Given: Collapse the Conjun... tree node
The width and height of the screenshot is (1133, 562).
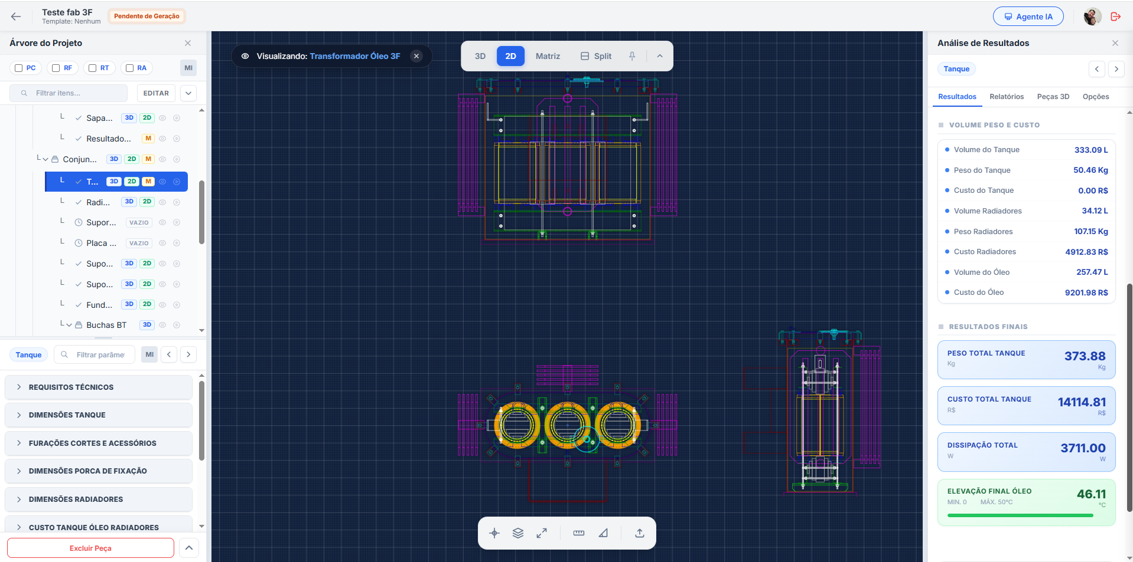Looking at the screenshot, I should [x=45, y=159].
